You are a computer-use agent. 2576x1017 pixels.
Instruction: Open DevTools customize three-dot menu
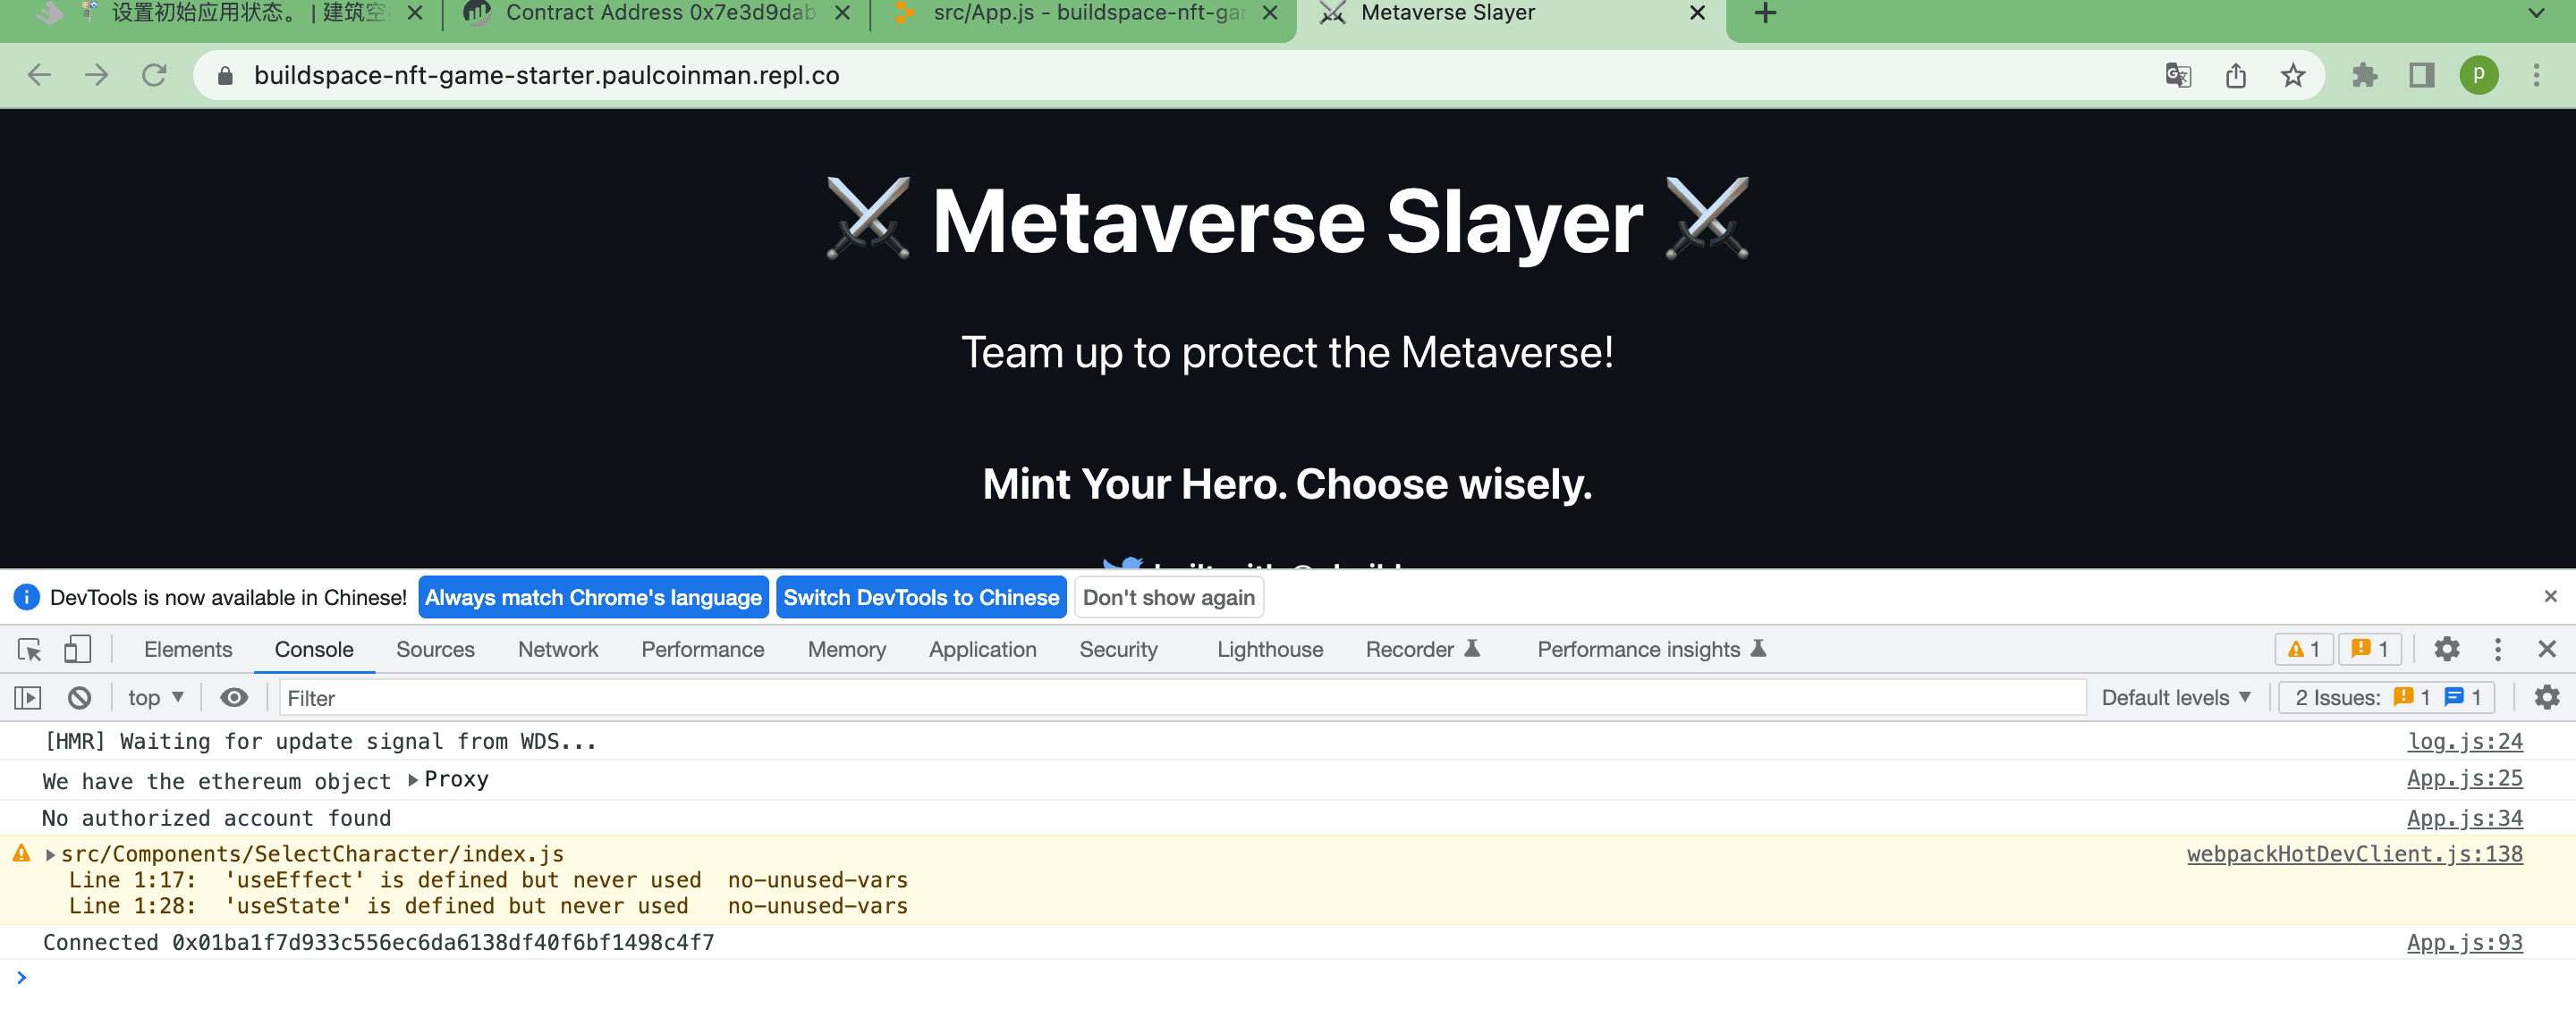click(x=2498, y=650)
